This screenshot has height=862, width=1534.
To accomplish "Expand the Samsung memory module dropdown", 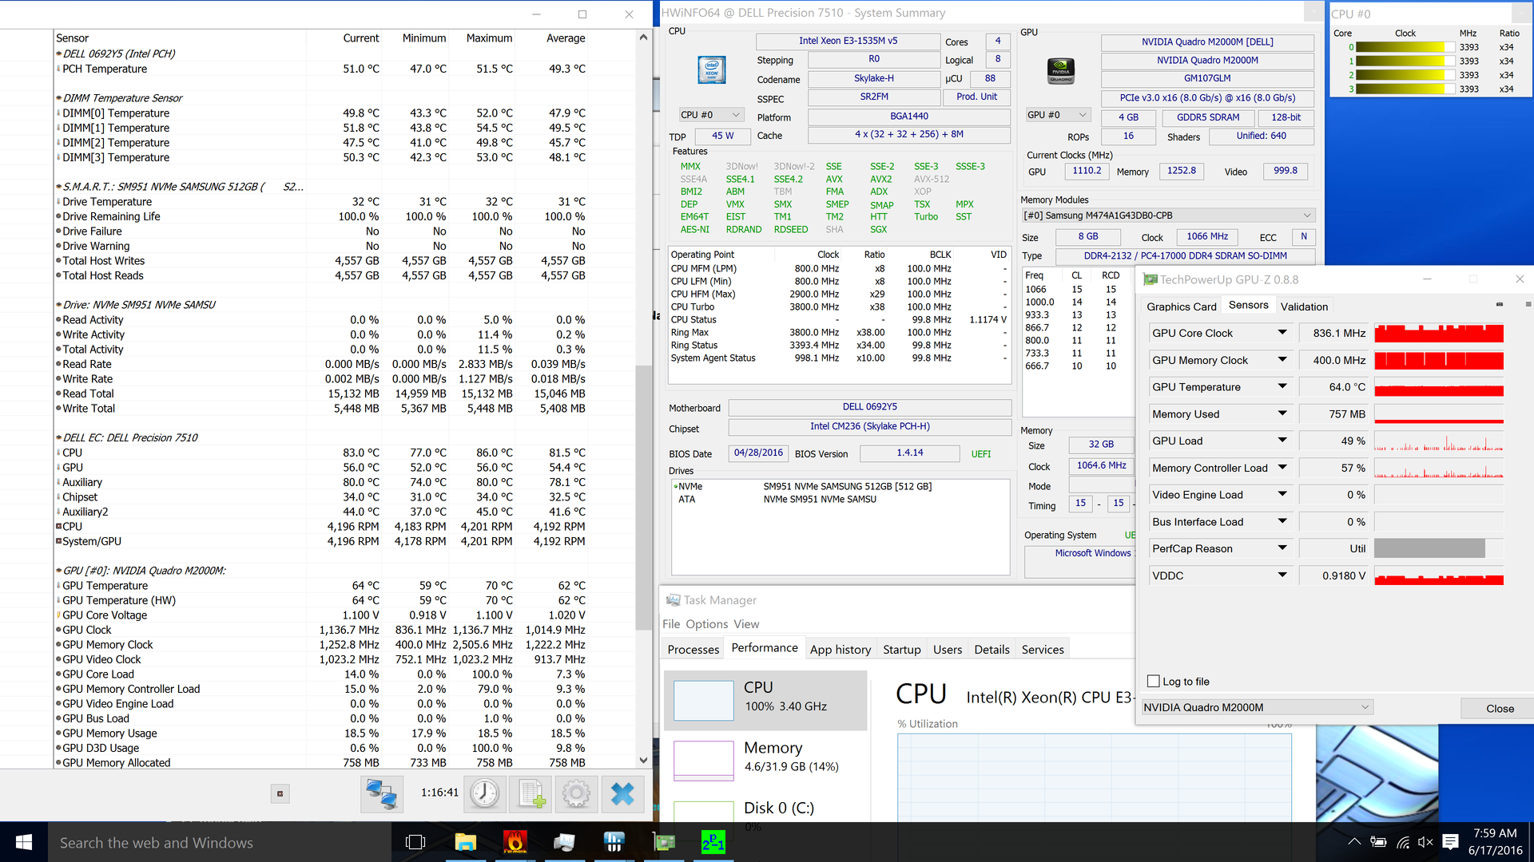I will click(x=1307, y=215).
